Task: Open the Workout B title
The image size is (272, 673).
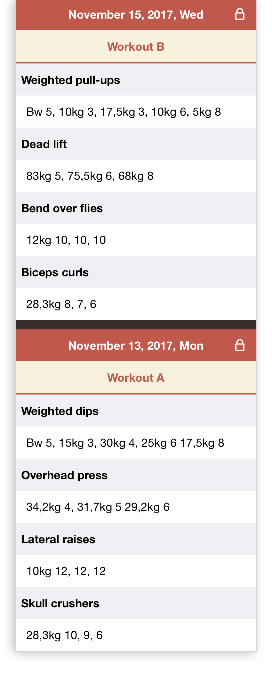Action: [x=136, y=47]
